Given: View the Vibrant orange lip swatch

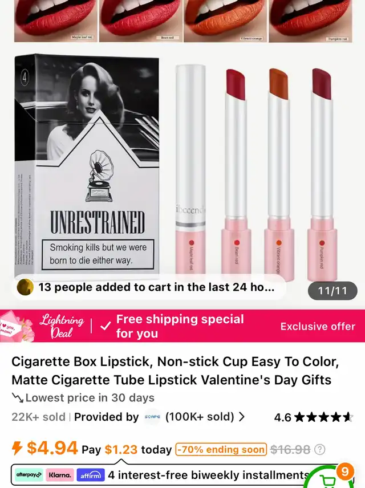Looking at the screenshot, I should [x=225, y=21].
